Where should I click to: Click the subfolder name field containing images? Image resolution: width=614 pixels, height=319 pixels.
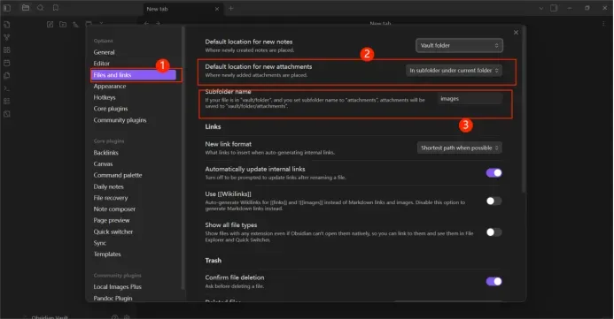[x=470, y=99]
